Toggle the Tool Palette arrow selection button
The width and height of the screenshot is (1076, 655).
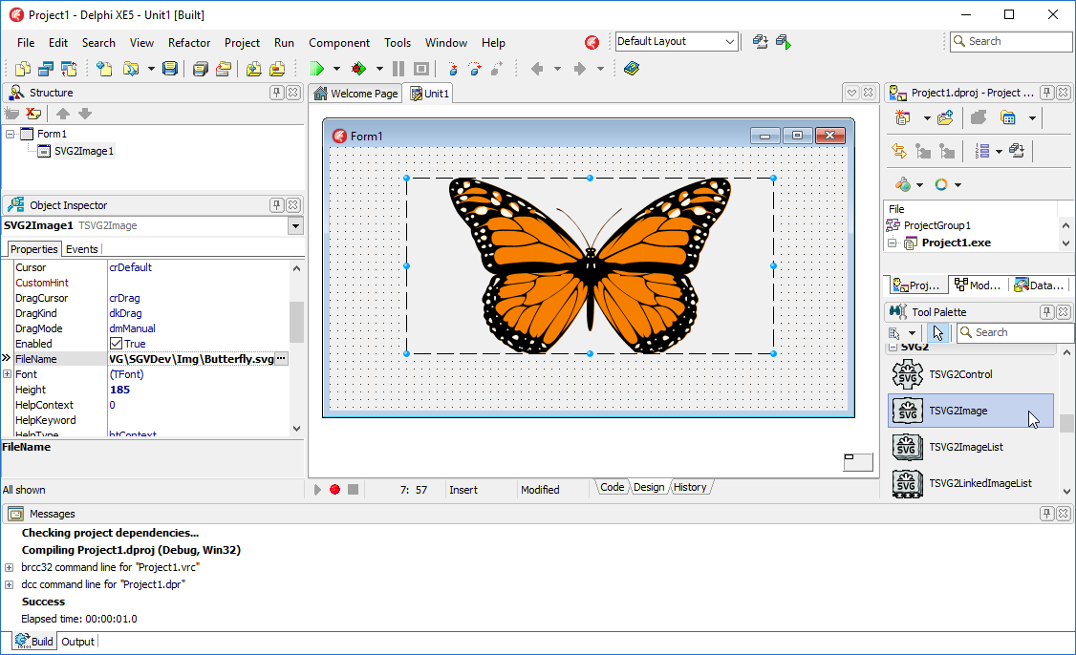[937, 332]
